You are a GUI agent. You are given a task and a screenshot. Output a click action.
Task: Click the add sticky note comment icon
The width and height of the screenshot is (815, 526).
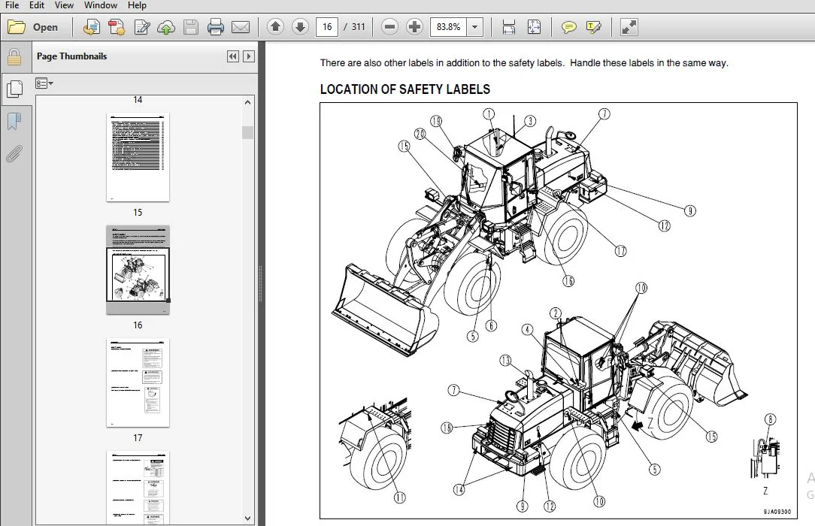568,27
